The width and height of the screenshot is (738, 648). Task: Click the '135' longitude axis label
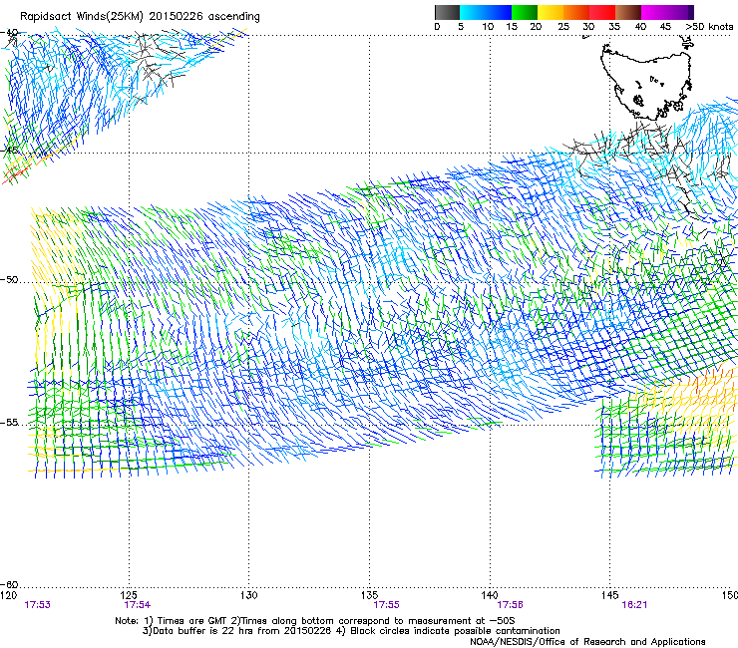point(369,595)
